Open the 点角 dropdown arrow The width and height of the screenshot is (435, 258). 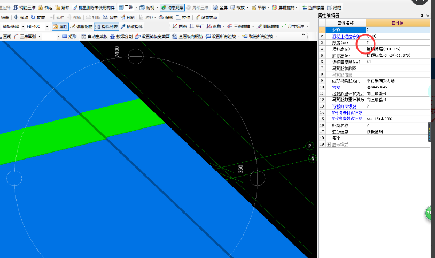[224, 26]
